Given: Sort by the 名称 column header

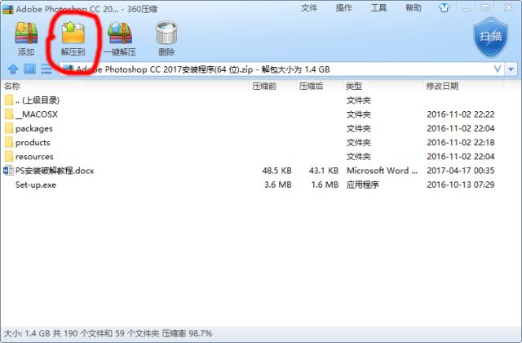Looking at the screenshot, I should click(x=12, y=87).
